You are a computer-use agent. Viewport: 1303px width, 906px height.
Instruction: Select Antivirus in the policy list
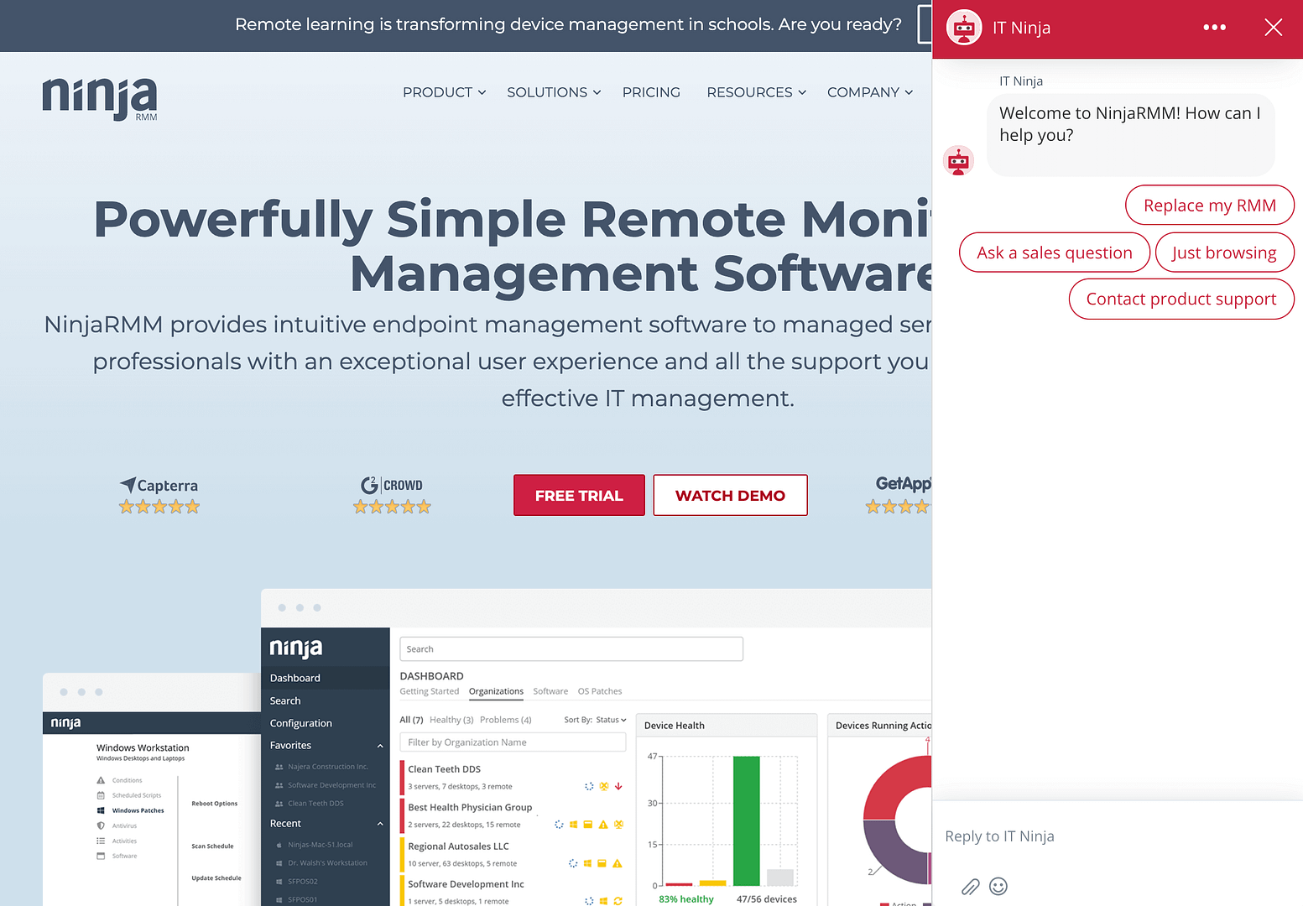117,825
